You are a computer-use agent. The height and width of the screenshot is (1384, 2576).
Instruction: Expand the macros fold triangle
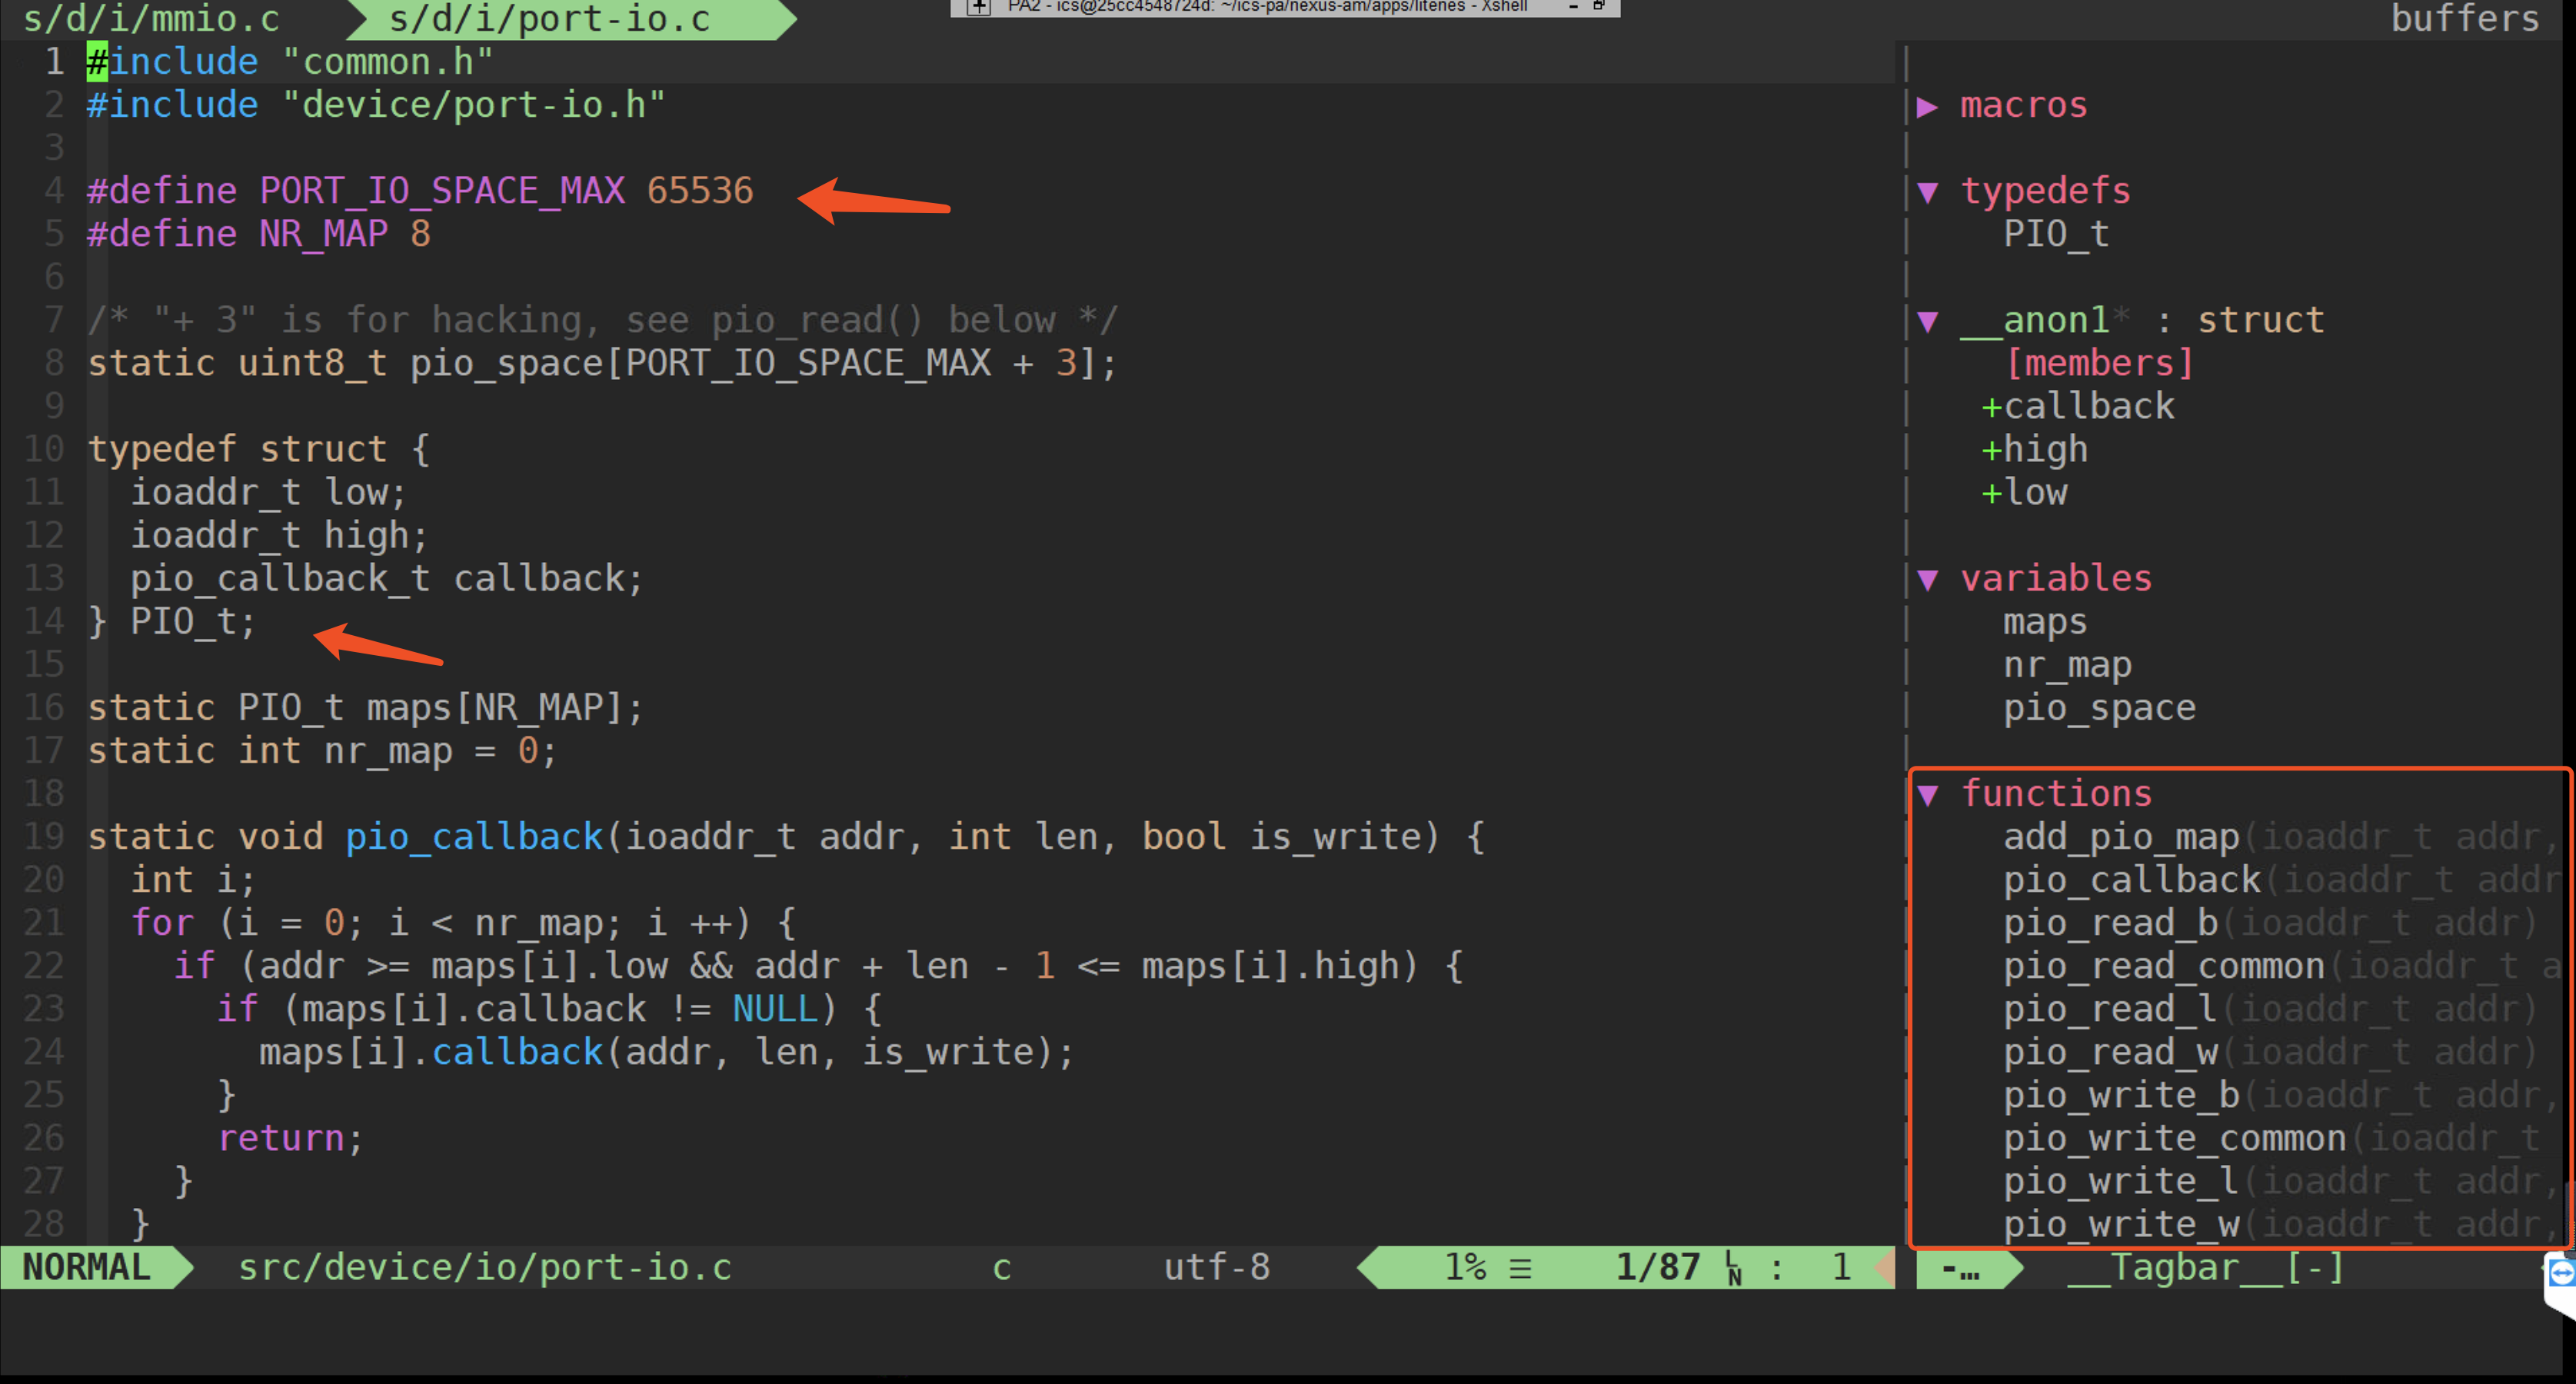1927,106
